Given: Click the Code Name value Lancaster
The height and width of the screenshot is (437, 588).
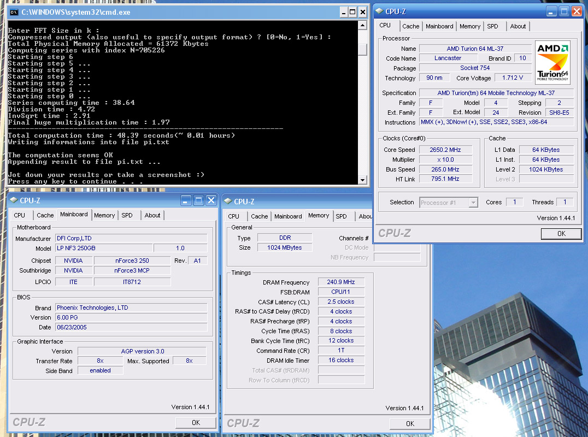Looking at the screenshot, I should coord(448,58).
